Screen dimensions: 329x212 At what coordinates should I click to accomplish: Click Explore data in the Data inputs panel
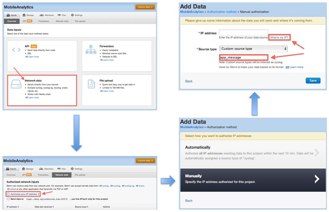click(145, 7)
